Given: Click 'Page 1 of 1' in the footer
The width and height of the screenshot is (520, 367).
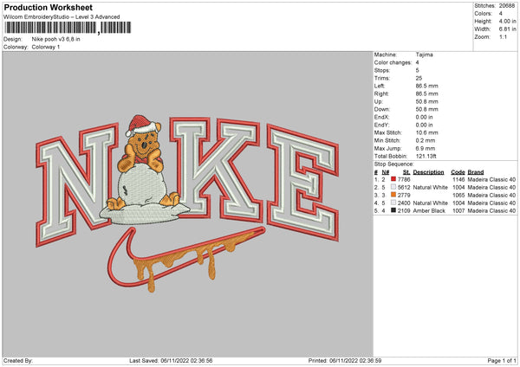Looking at the screenshot, I should [502, 360].
